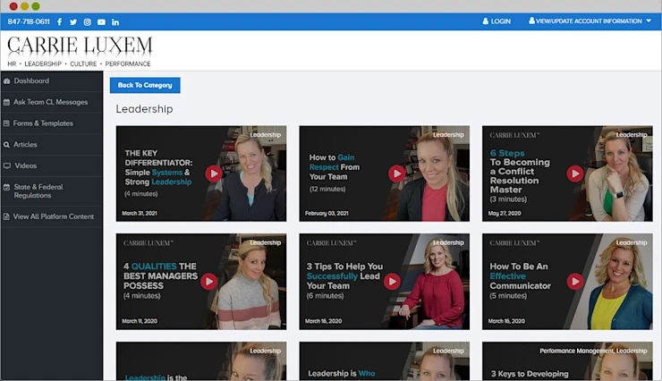Play the 6 Steps Conflict Resolution video
The height and width of the screenshot is (381, 662).
575,174
